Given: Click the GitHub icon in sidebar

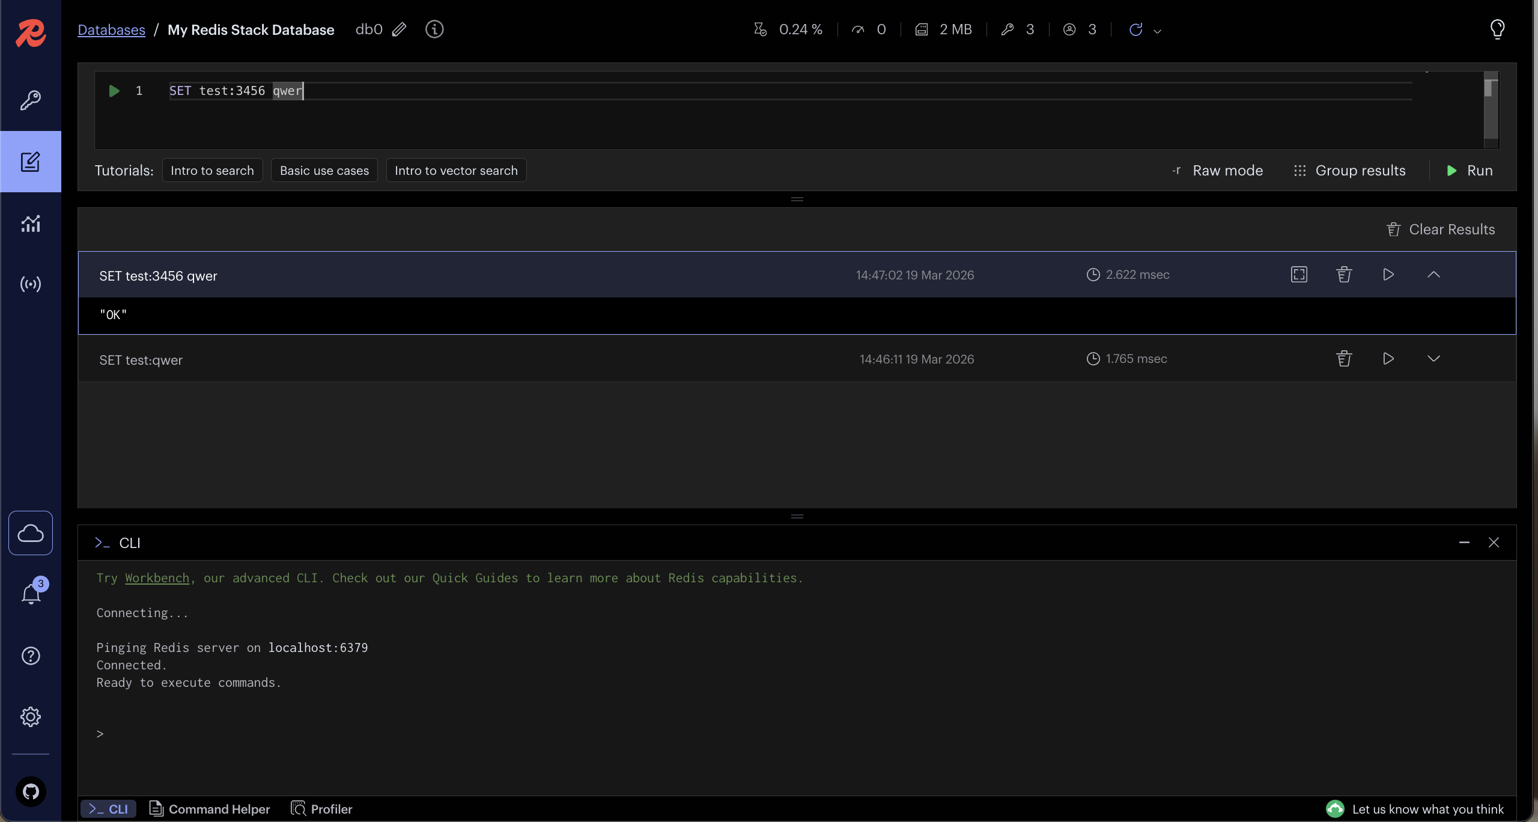Looking at the screenshot, I should point(30,791).
